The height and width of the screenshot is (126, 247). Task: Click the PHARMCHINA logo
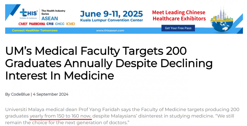[x=37, y=24]
